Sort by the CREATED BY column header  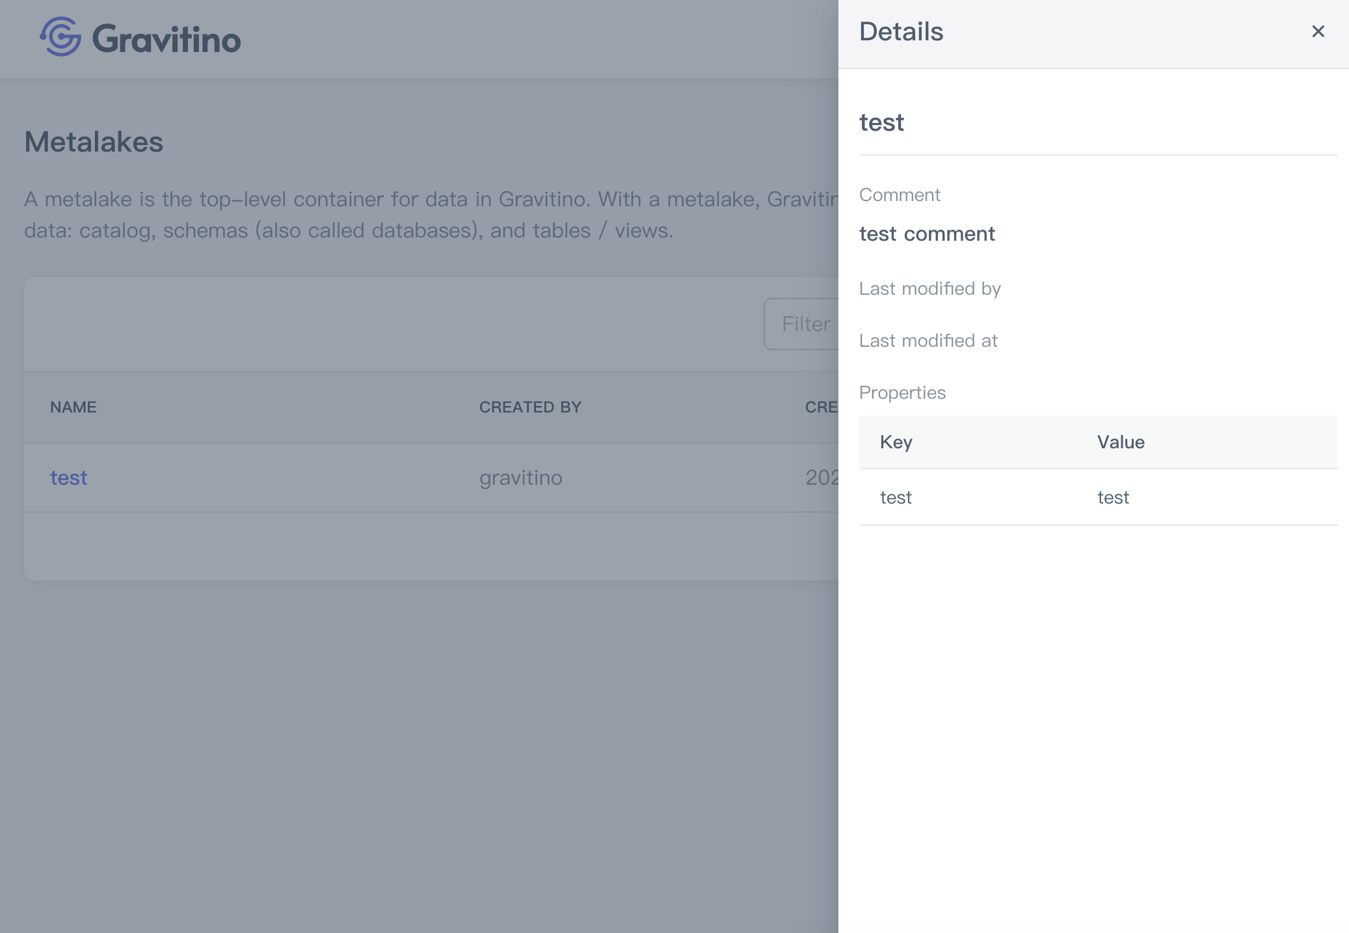tap(530, 407)
